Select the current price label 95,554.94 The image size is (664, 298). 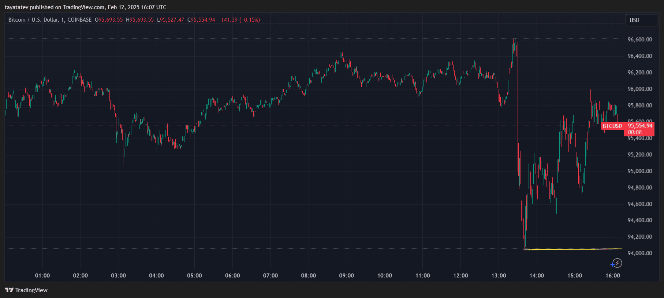click(640, 126)
